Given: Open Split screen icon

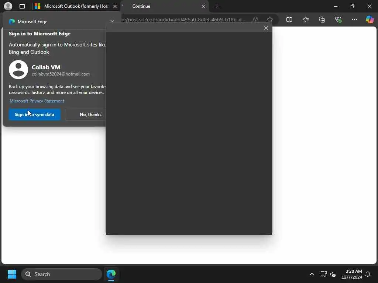Looking at the screenshot, I should pos(289,20).
